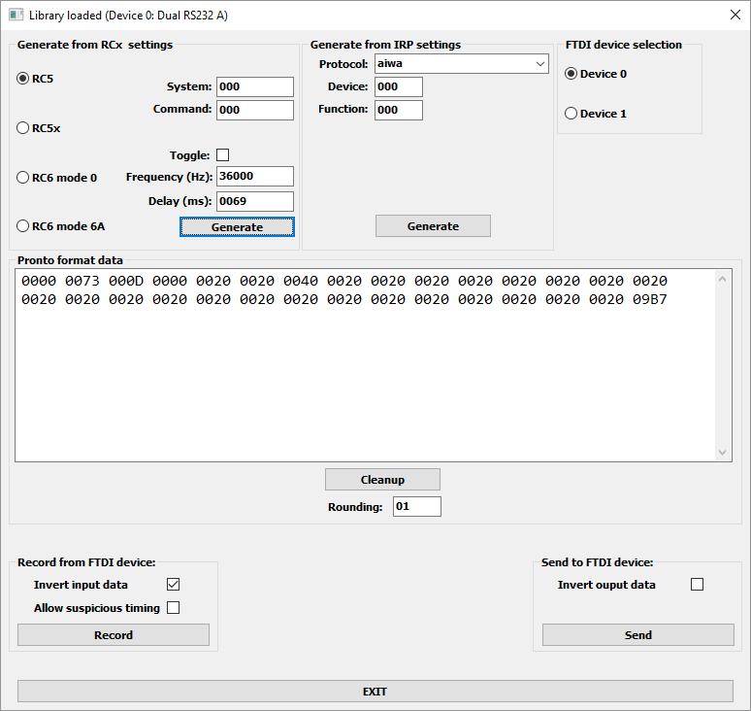Select FTDI Device 0
The width and height of the screenshot is (751, 711).
[x=571, y=74]
